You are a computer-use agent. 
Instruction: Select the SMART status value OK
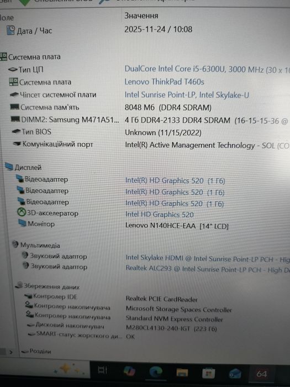click(x=130, y=336)
